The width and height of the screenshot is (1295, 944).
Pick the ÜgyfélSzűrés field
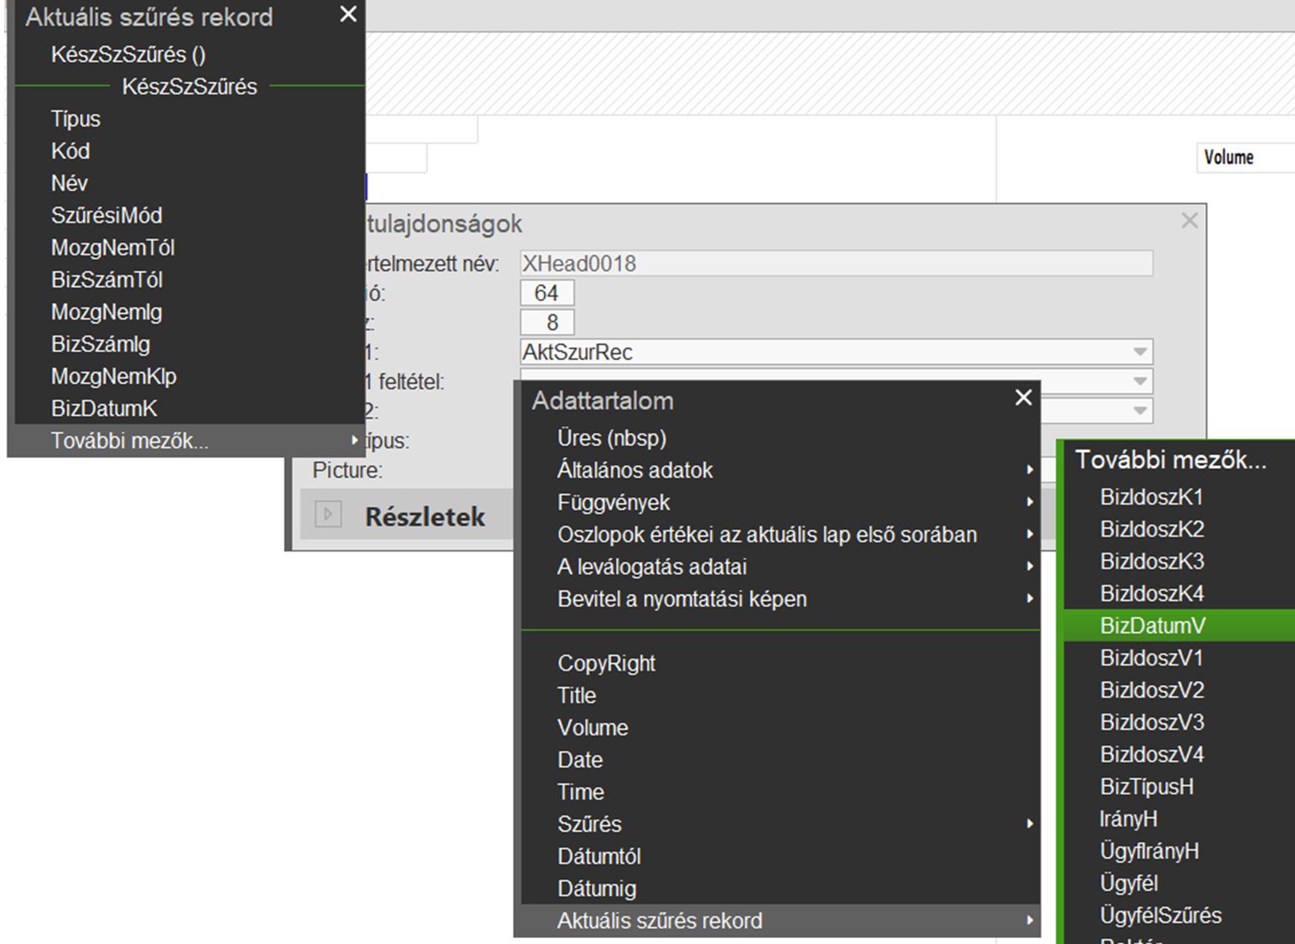[1160, 916]
